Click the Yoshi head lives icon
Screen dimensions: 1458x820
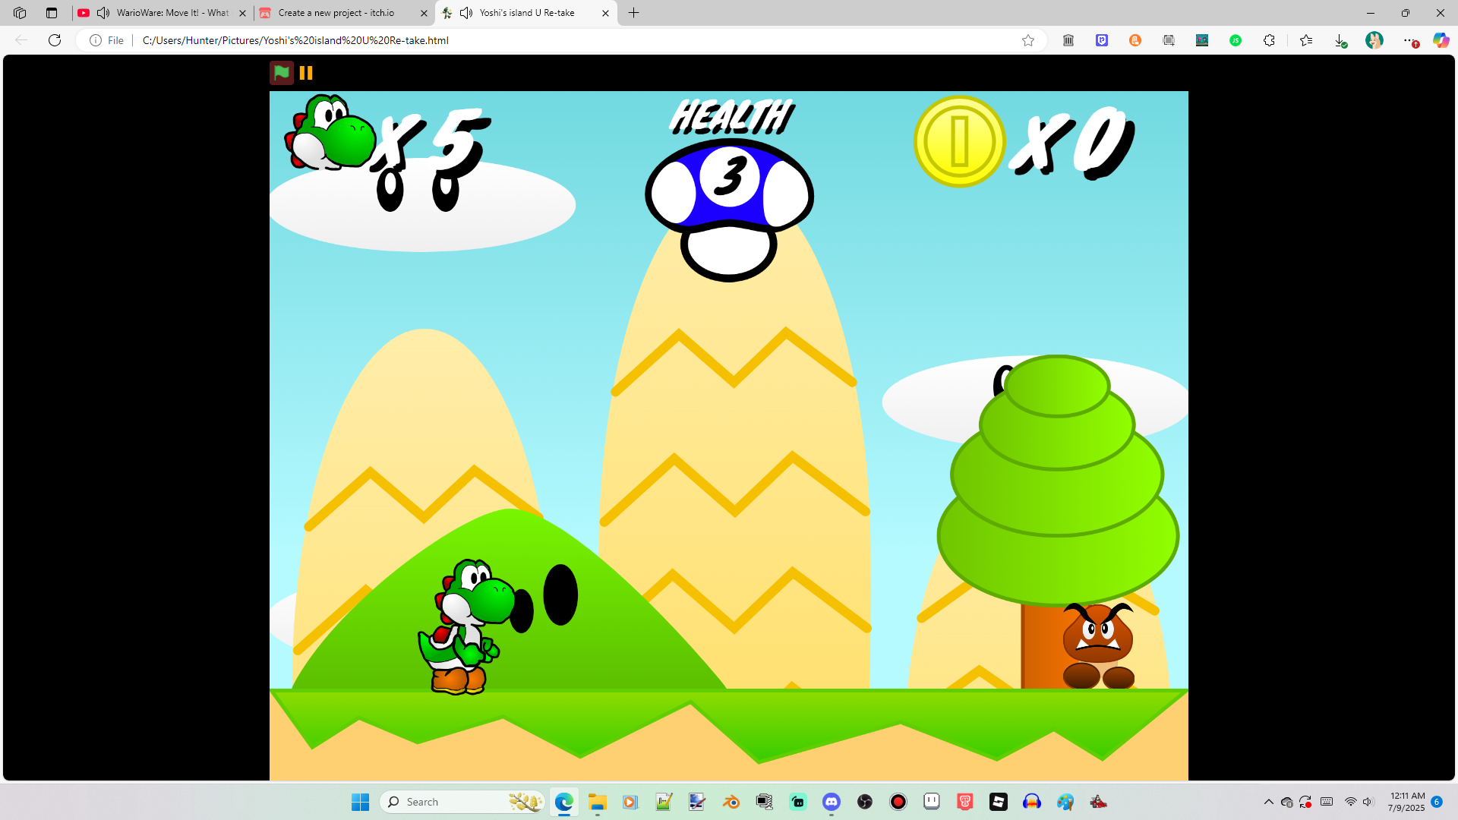point(330,132)
